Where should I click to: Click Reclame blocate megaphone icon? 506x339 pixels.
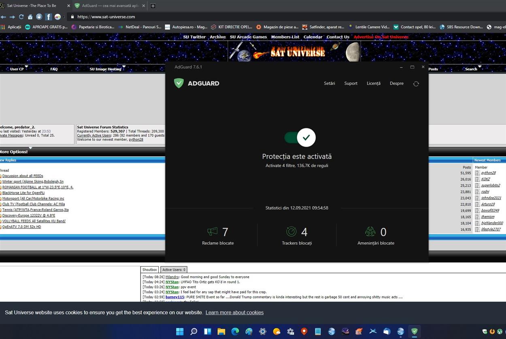[x=213, y=232]
